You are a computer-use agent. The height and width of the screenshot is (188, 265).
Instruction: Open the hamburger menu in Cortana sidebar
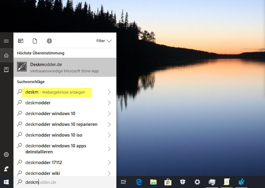[6, 41]
